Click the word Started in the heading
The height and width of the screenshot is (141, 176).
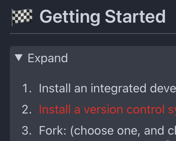135,17
